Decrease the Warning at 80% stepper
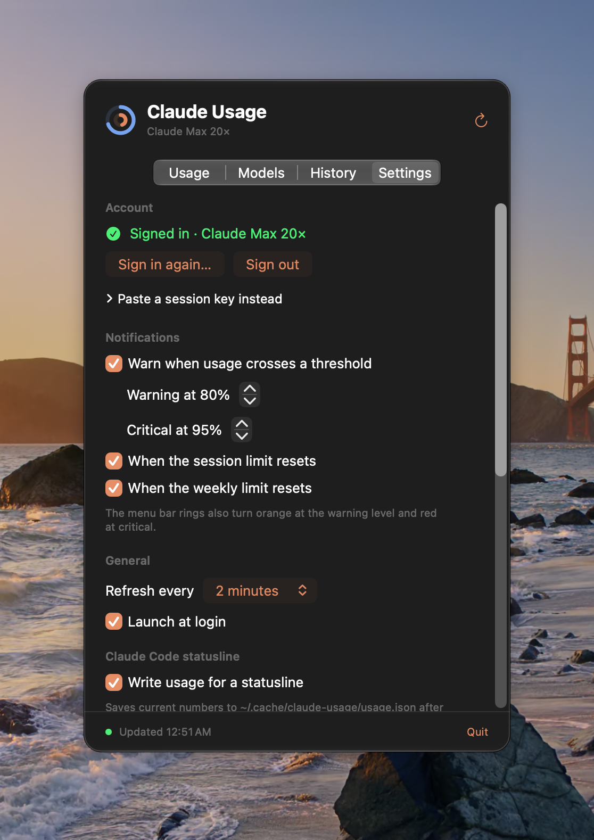This screenshot has width=594, height=840. point(250,401)
